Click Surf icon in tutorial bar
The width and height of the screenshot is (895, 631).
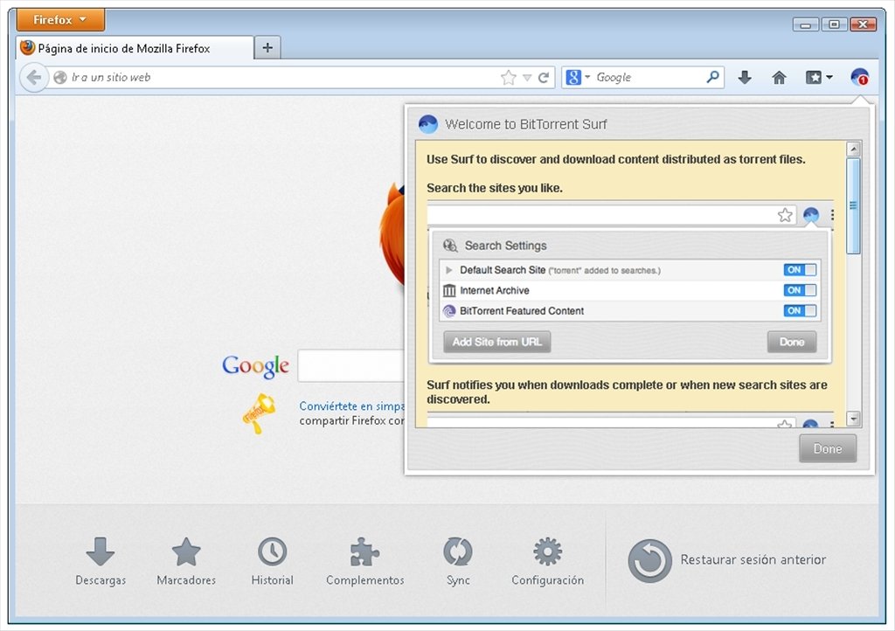click(x=811, y=215)
